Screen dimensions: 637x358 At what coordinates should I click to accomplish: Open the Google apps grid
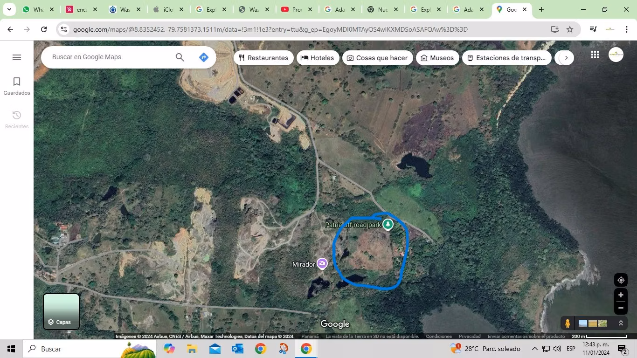point(595,55)
